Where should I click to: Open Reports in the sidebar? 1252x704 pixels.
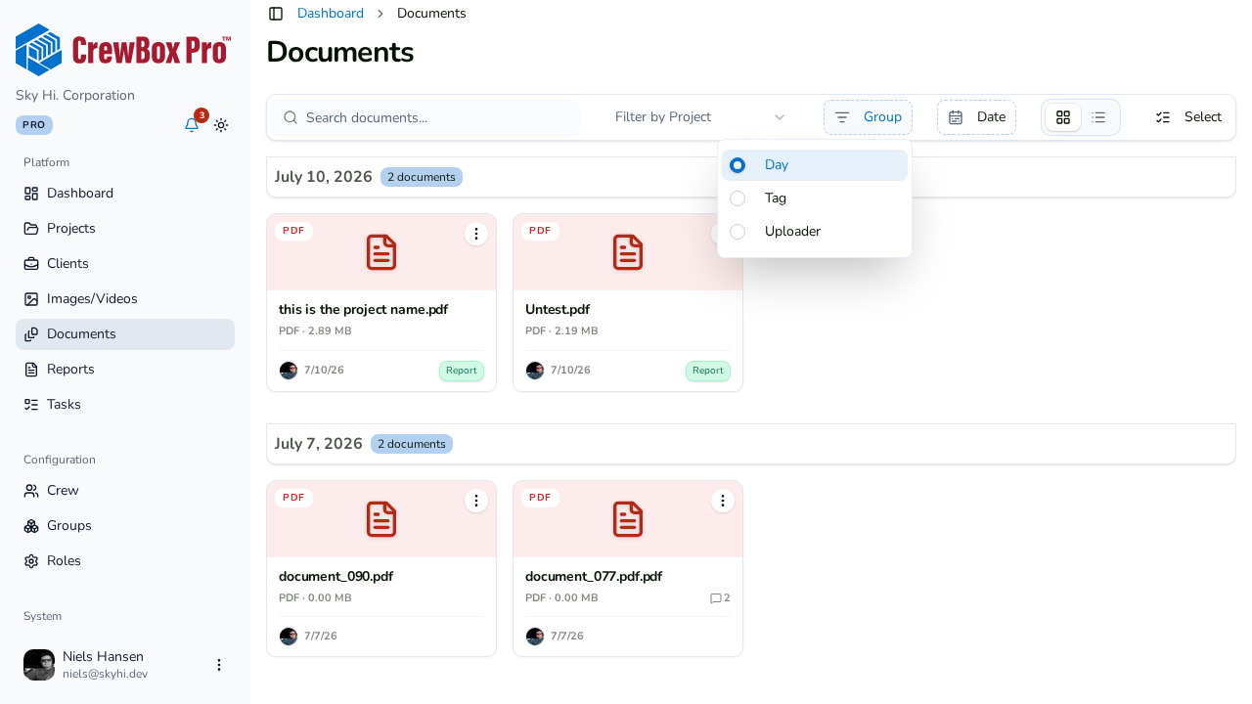tap(125, 370)
